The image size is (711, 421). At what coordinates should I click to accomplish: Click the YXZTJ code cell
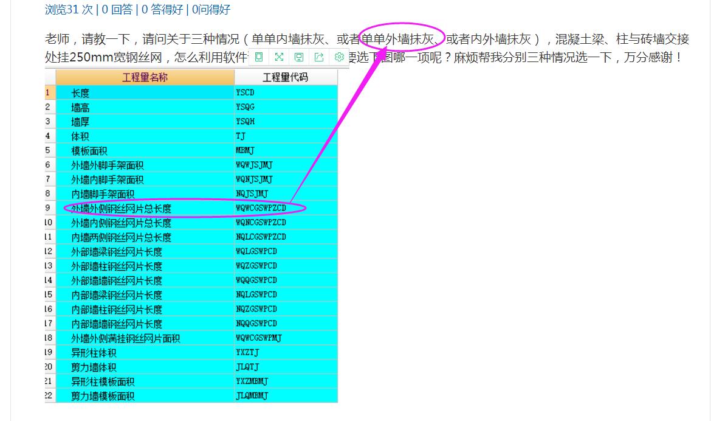click(x=286, y=353)
